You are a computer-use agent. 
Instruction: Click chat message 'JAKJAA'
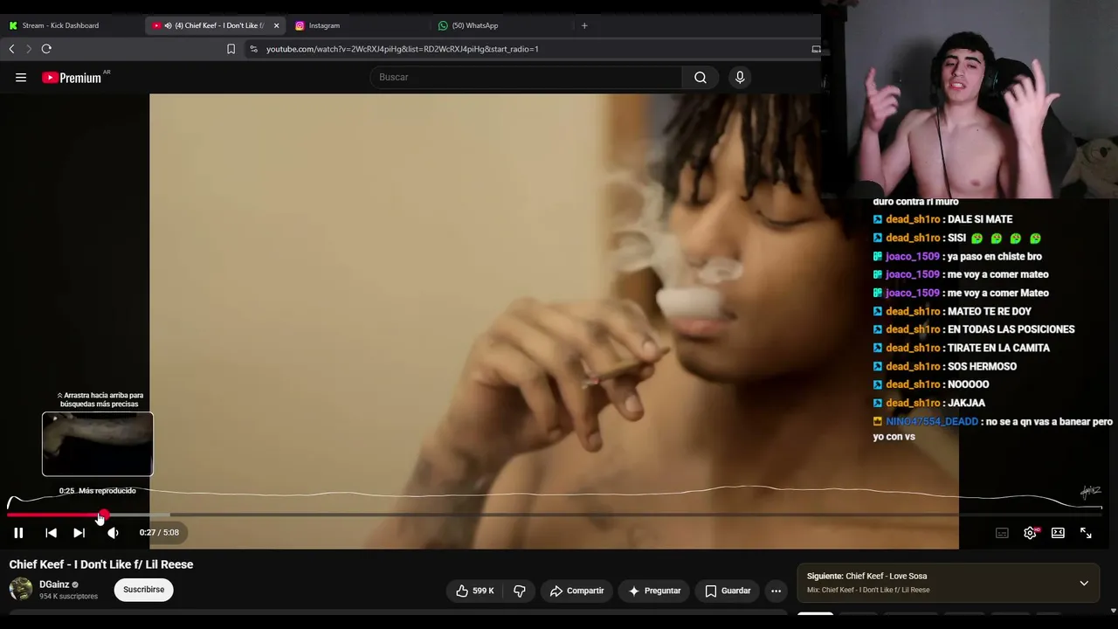coord(966,404)
